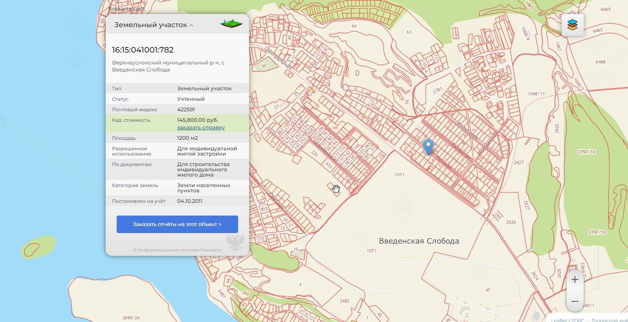Open the Leaflet attribution link

[559, 320]
